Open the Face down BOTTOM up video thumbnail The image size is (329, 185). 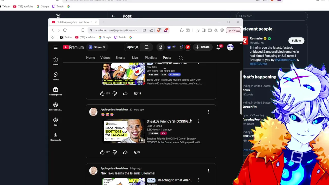coord(124,131)
